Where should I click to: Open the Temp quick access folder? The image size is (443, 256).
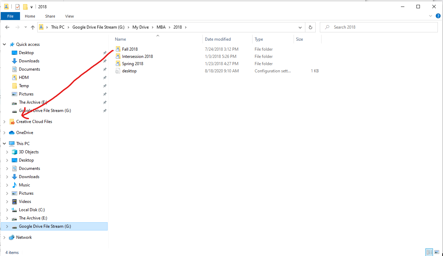tap(24, 86)
